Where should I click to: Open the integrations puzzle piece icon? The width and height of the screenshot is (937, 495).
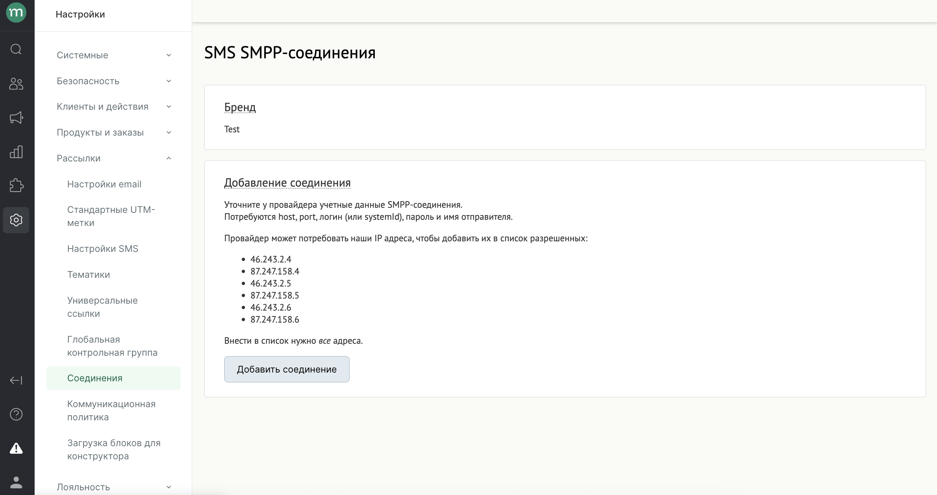point(16,185)
